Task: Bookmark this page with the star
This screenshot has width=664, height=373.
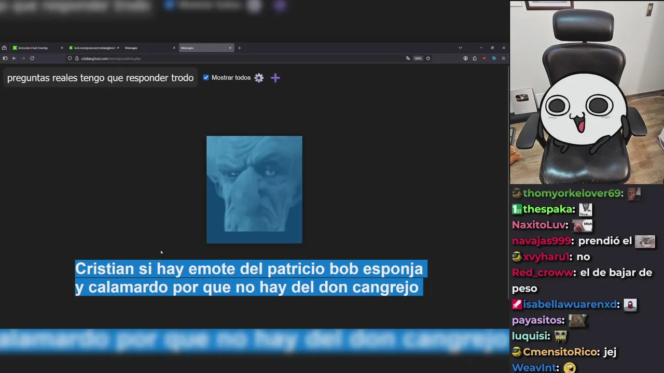Action: click(428, 58)
